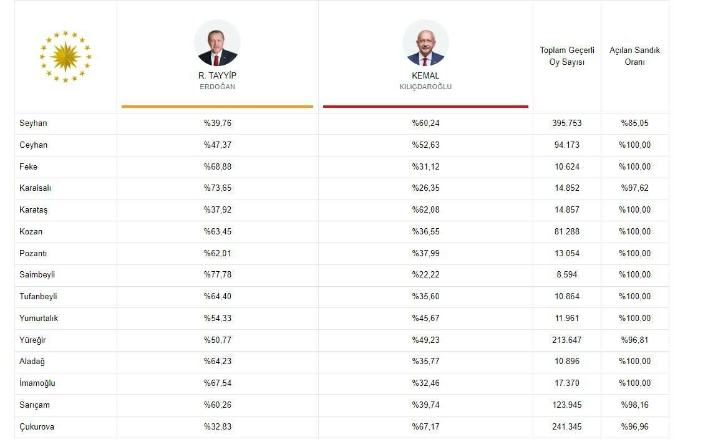
Task: Click the photo above the R. Tayyip Erdoğan label
Action: 217,44
